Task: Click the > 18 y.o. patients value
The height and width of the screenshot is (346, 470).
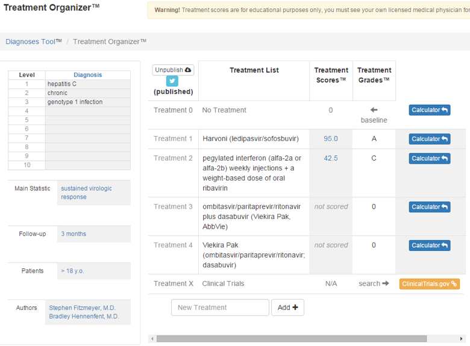Action: point(72,271)
